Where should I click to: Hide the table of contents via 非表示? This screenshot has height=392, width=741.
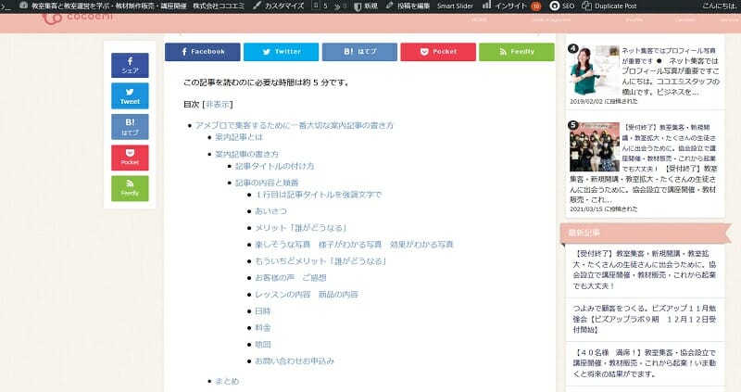click(x=218, y=105)
